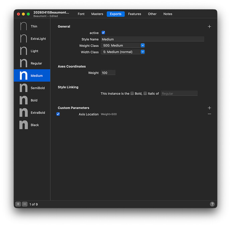Image resolution: width=231 pixels, height=226 pixels.
Task: Open the Weight Class dropdown
Action: [x=123, y=46]
